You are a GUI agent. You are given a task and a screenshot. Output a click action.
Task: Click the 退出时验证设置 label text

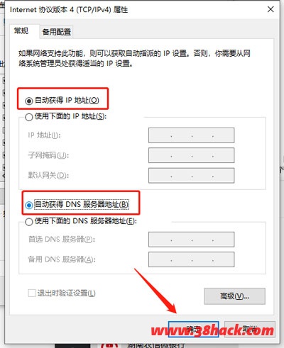pyautogui.click(x=66, y=293)
